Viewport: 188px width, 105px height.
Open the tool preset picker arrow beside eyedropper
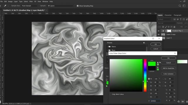point(8,6)
